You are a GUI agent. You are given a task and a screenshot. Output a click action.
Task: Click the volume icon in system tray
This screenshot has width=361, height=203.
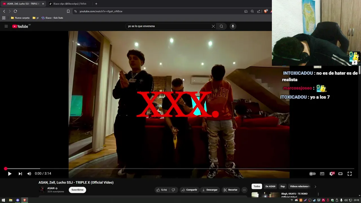pos(346,200)
